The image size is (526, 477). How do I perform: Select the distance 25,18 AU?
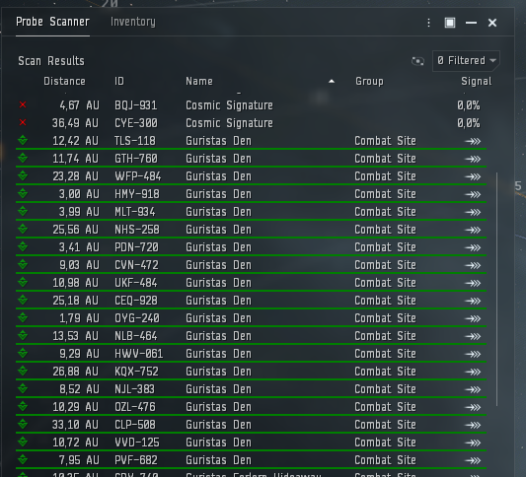tap(76, 301)
